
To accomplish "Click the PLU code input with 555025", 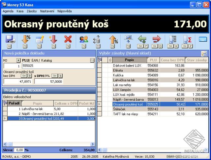I will [x=58, y=66].
